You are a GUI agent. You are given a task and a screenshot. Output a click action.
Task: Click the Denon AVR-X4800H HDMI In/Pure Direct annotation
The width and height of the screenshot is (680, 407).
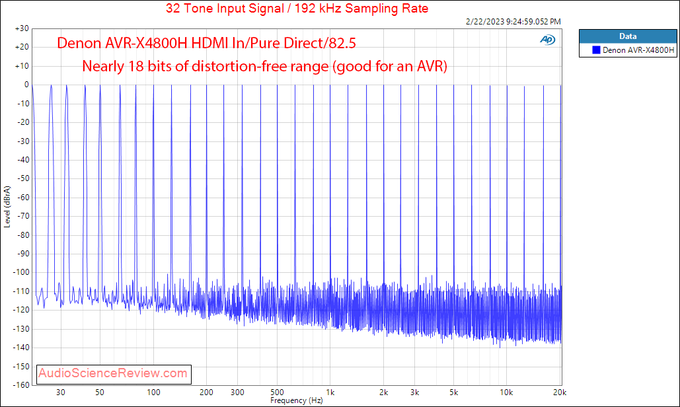tap(206, 43)
